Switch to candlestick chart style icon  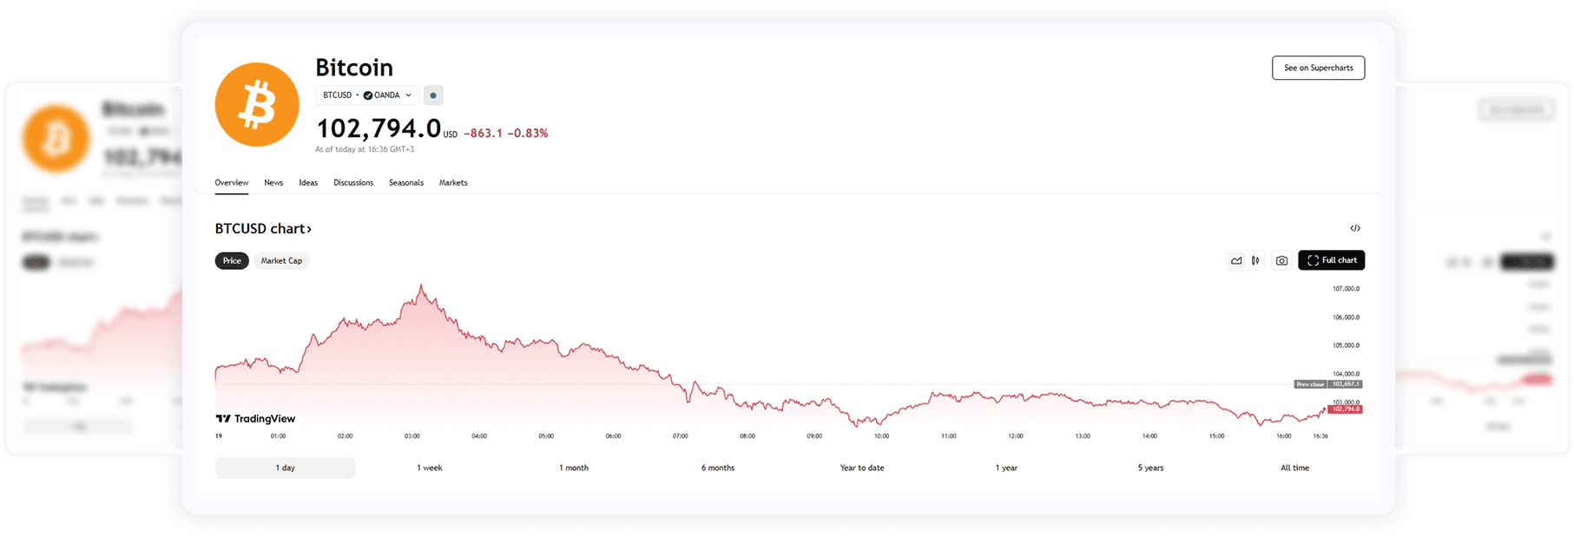pos(1255,260)
